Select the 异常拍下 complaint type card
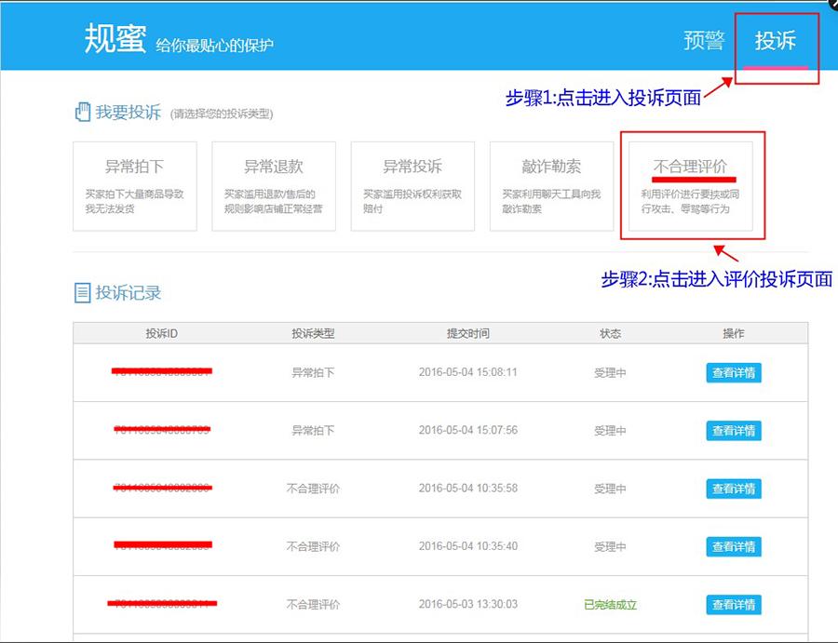This screenshot has width=838, height=643. (135, 185)
